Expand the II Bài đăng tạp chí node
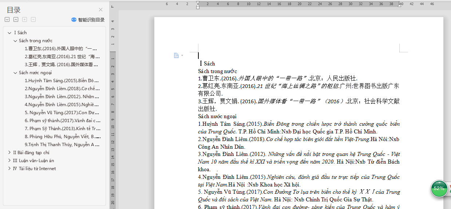The width and height of the screenshot is (451, 209). [9, 153]
